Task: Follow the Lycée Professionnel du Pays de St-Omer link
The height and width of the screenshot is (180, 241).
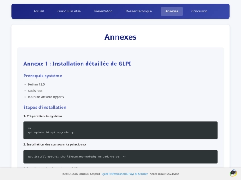Action: tap(125, 174)
